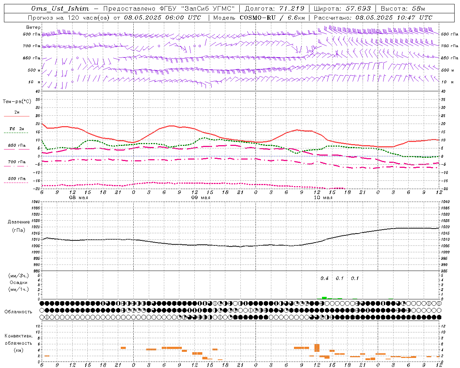
Task: Select the (гПа) unit under Давление
Action: point(19,230)
